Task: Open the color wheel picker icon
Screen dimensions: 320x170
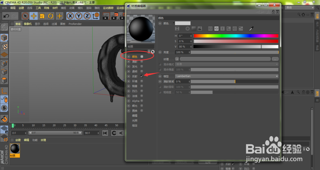Action: (x=188, y=28)
